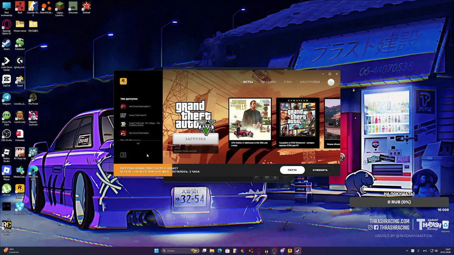
Task: Open the Windows Start menu
Action: tap(156, 251)
